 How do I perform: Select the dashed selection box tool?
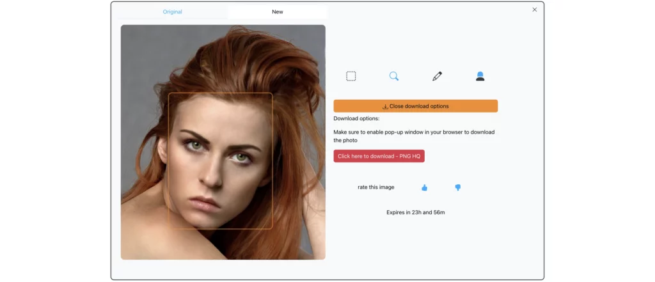pos(351,76)
